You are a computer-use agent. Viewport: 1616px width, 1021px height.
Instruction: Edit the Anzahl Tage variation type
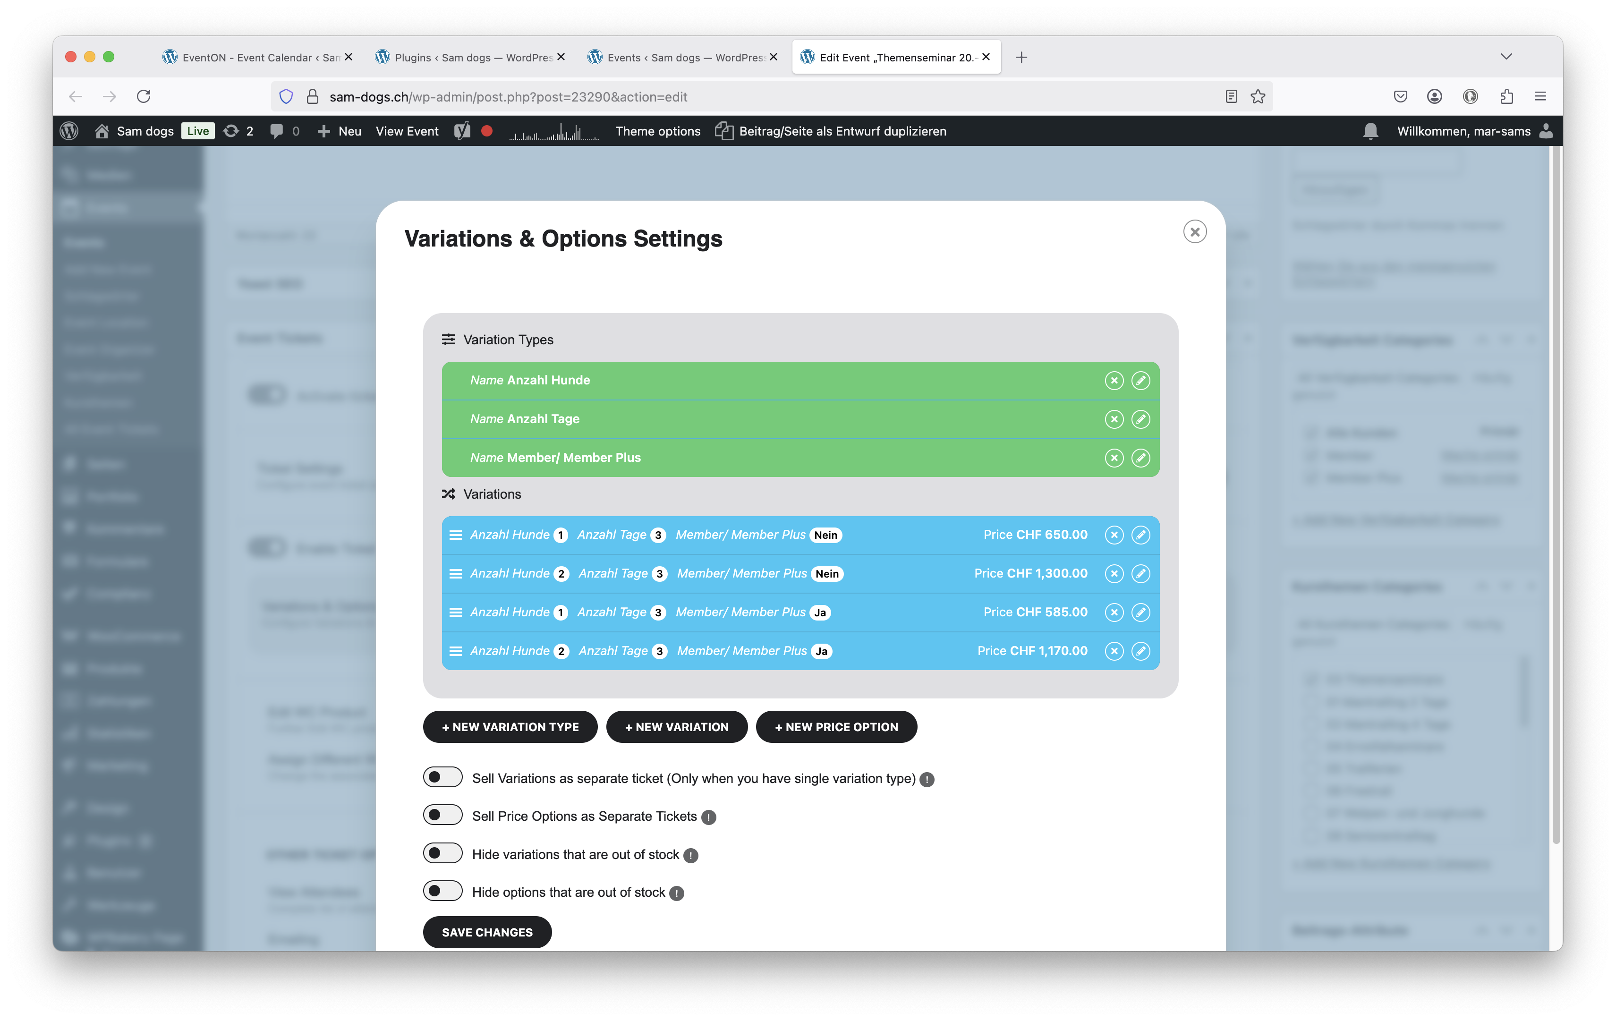pyautogui.click(x=1140, y=419)
